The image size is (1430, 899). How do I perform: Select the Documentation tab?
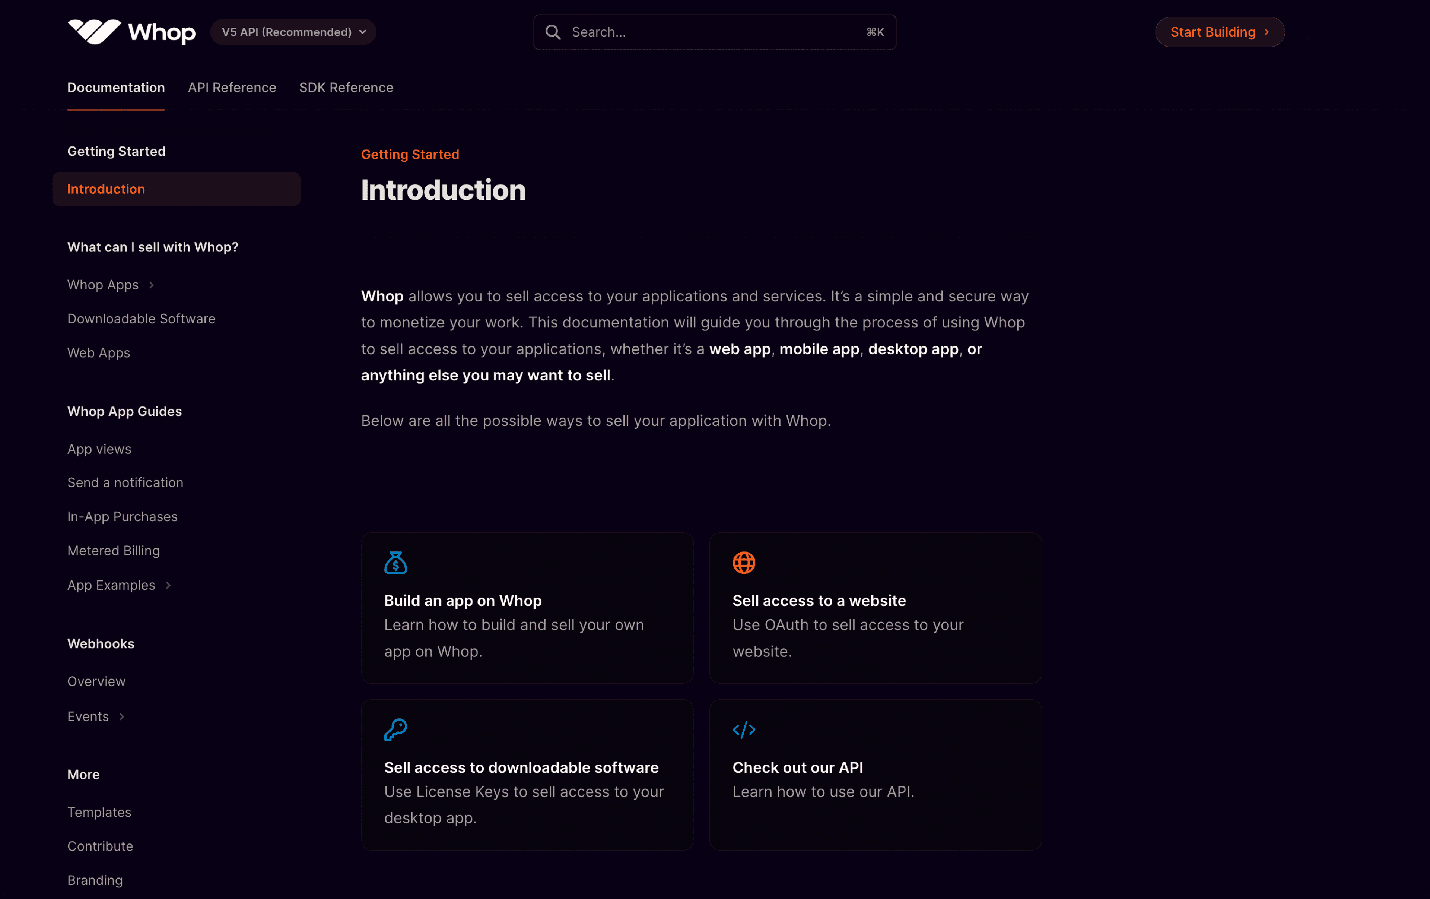tap(116, 87)
